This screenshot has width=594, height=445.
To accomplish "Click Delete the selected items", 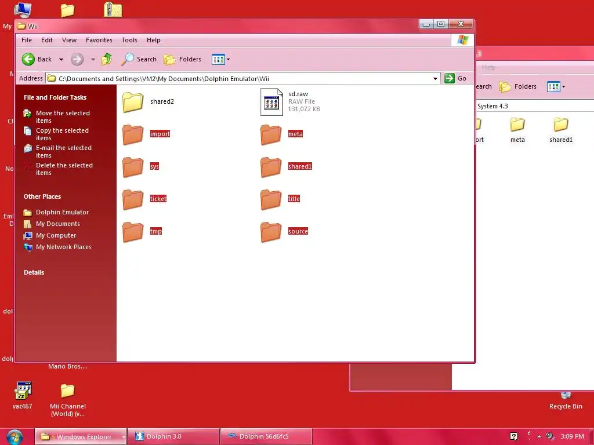I will coord(64,169).
